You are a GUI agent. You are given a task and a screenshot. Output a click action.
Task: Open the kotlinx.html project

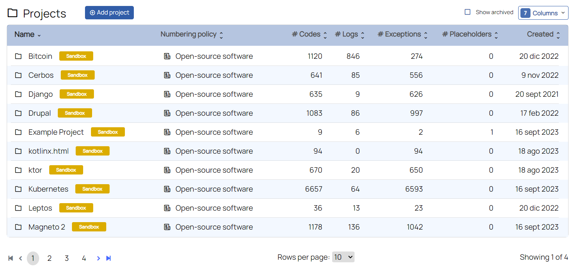tap(48, 151)
